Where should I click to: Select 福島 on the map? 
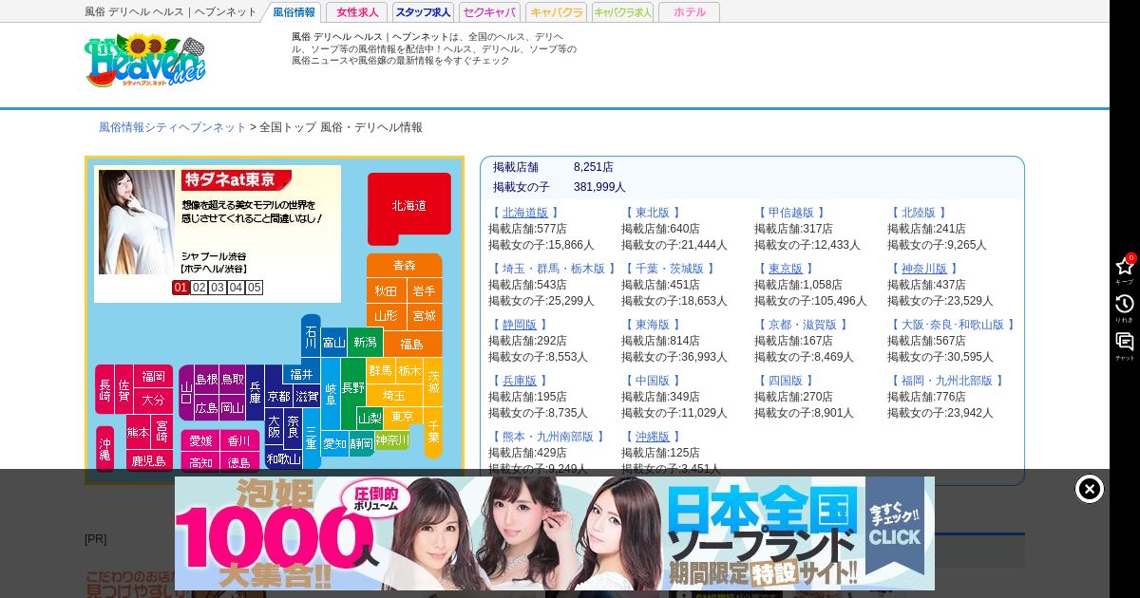click(411, 344)
